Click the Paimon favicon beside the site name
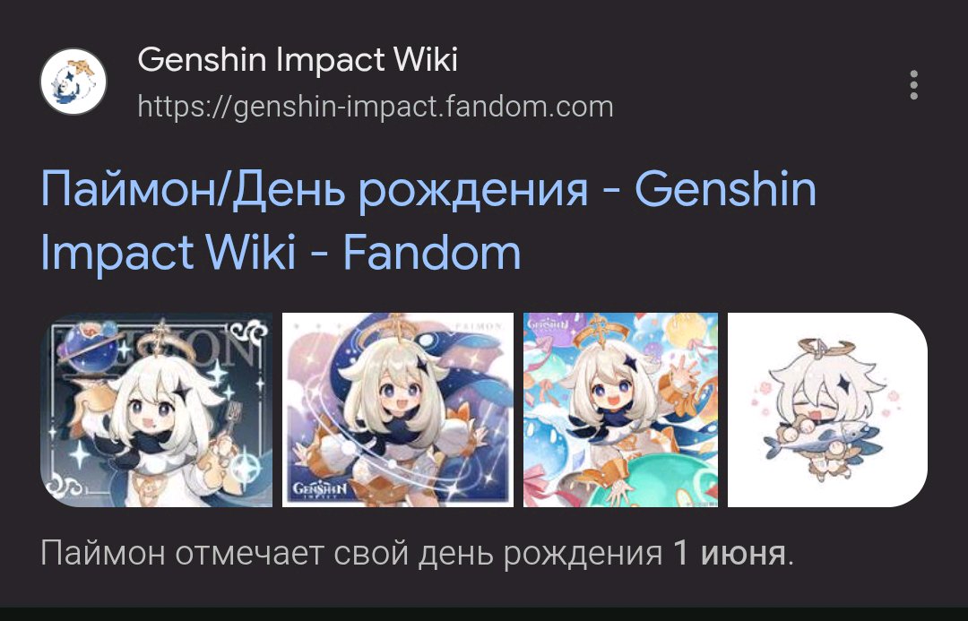The width and height of the screenshot is (968, 621). 73,82
